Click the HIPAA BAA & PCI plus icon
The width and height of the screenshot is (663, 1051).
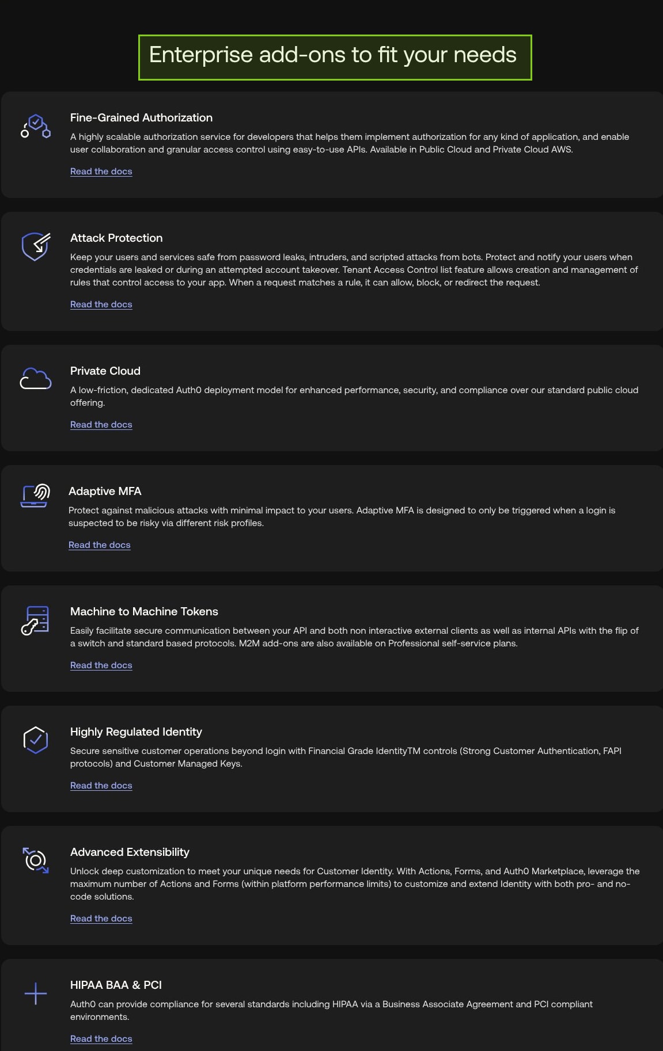click(36, 993)
